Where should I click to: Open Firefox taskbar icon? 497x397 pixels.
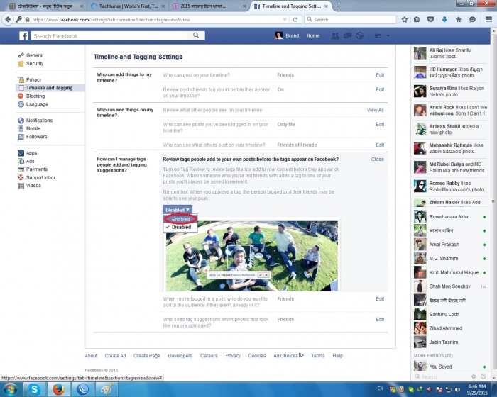pos(58,389)
